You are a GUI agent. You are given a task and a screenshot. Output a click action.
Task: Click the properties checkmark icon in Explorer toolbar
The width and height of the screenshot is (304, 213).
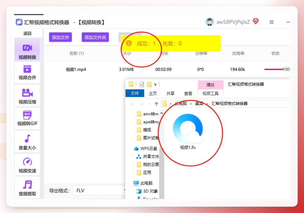coord(142,84)
